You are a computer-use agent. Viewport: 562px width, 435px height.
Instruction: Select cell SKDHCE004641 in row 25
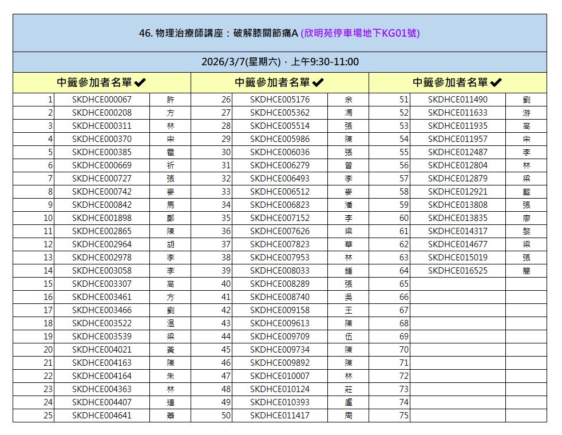pyautogui.click(x=101, y=416)
